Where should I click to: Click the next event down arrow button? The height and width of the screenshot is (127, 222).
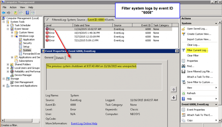[174, 98]
